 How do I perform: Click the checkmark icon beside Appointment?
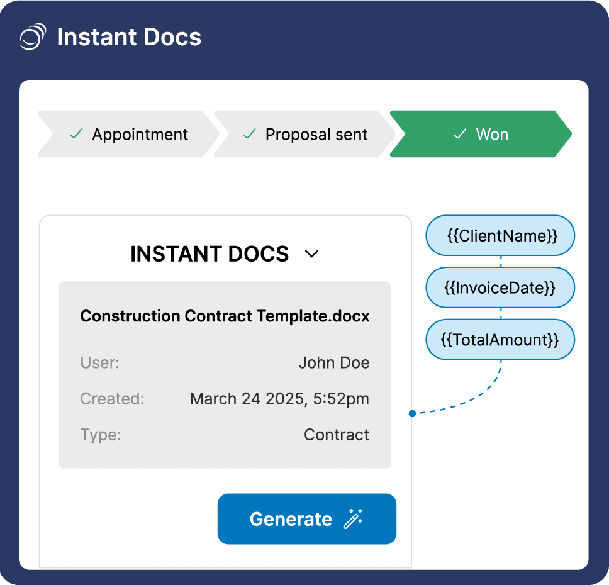coord(76,134)
